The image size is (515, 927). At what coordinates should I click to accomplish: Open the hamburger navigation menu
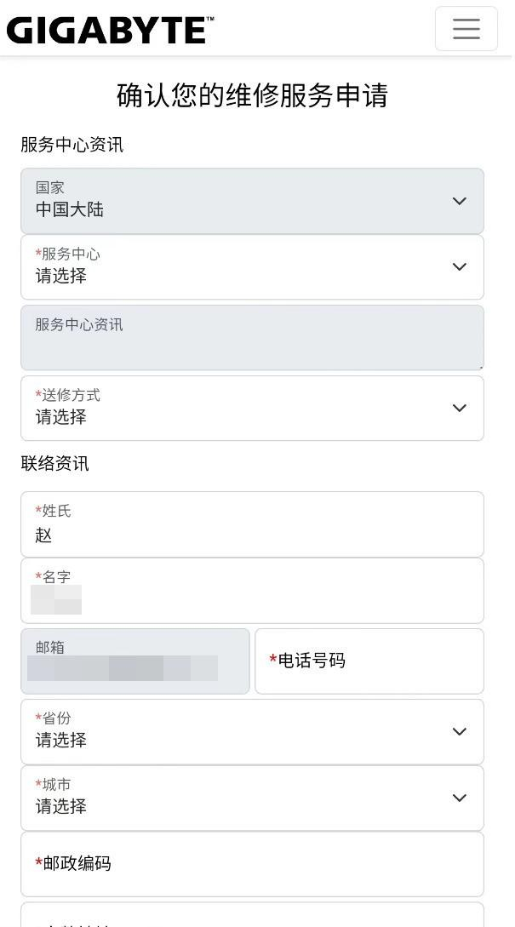(x=466, y=29)
